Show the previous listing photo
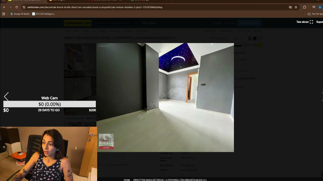The height and width of the screenshot is (181, 323). (6, 96)
